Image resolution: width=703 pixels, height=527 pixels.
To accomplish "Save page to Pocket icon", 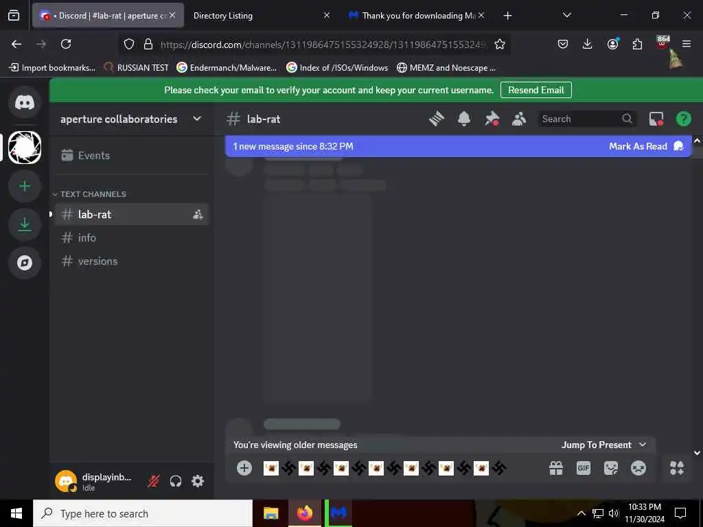I will (x=563, y=44).
